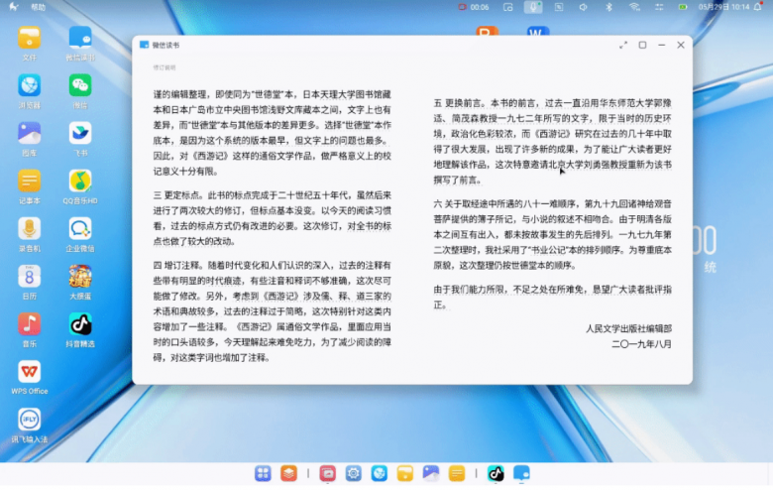
Task: Click the input method icon in status bar
Action: [559, 7]
